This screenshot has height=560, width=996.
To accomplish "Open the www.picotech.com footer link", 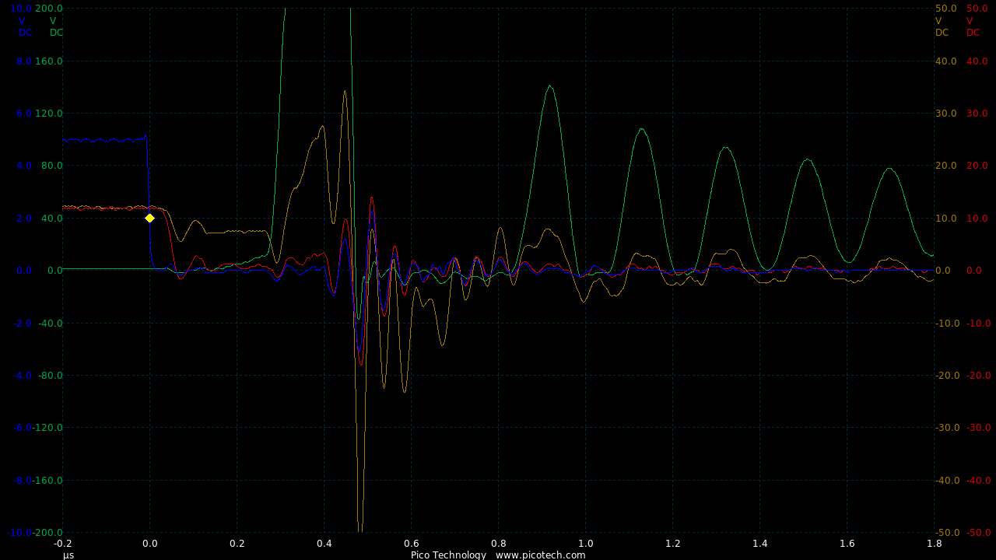I will [540, 555].
